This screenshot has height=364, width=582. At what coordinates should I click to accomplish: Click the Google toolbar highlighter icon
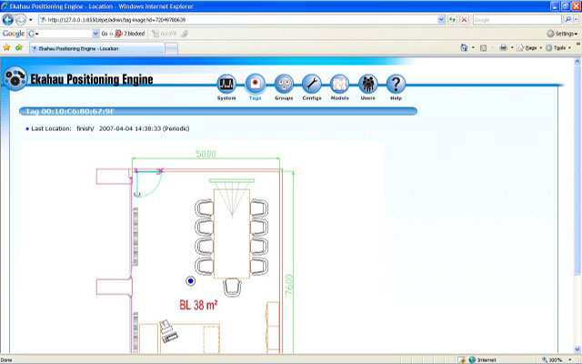[185, 34]
